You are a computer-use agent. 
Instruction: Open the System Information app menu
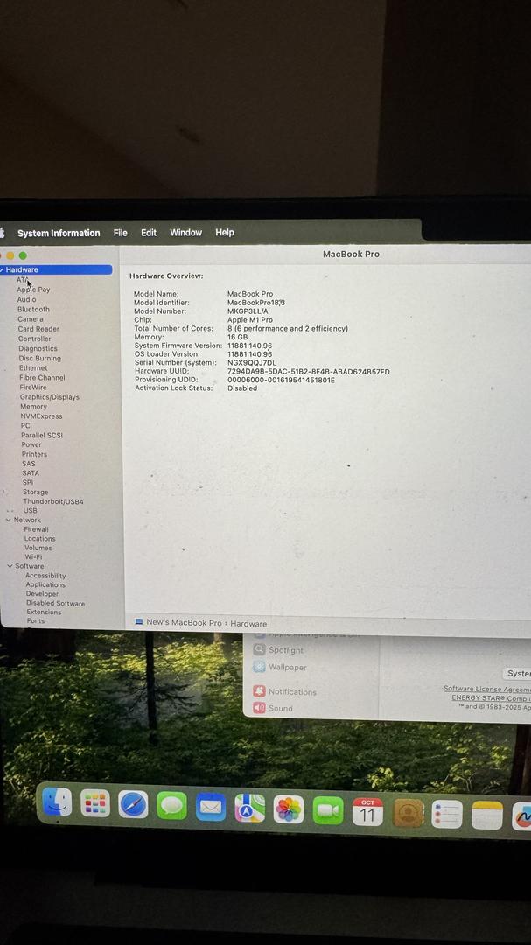point(59,234)
